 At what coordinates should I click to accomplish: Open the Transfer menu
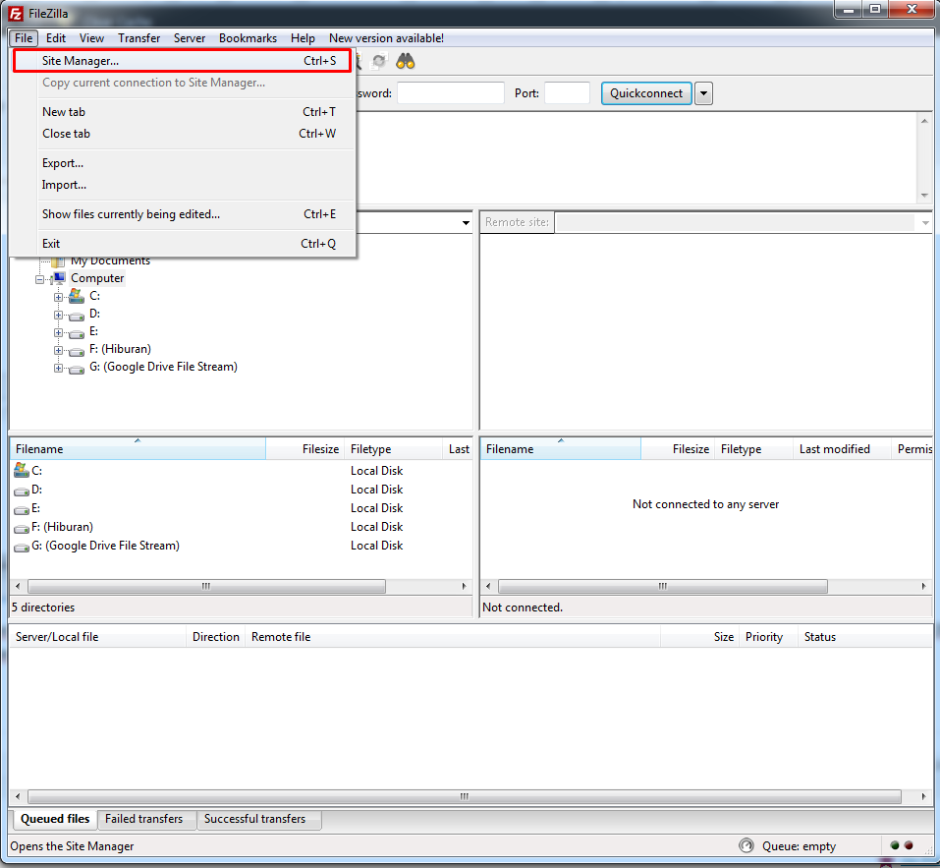point(139,37)
